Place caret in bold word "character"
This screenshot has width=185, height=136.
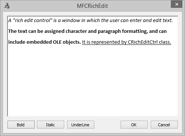coord(76,31)
